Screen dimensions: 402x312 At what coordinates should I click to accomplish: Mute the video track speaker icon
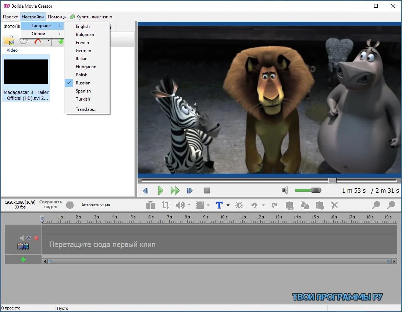pos(22,238)
